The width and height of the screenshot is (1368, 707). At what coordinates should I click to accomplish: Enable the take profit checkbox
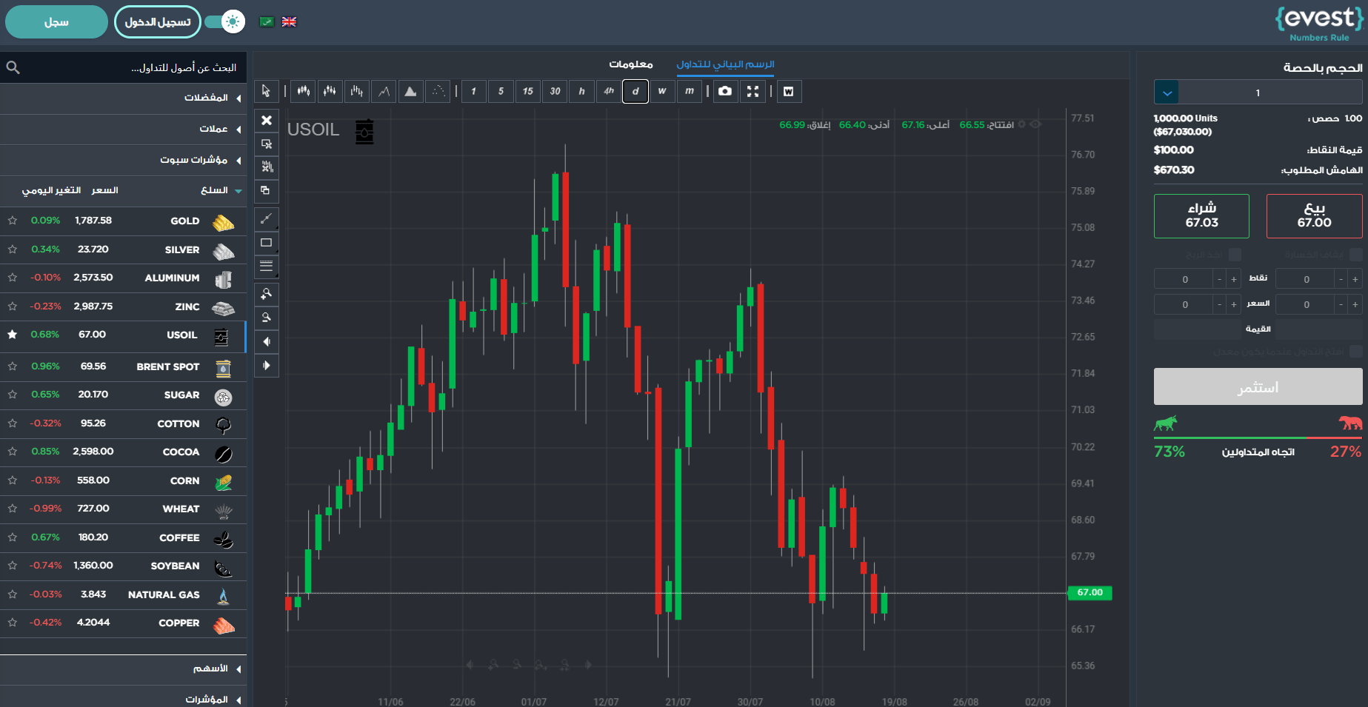[1235, 254]
